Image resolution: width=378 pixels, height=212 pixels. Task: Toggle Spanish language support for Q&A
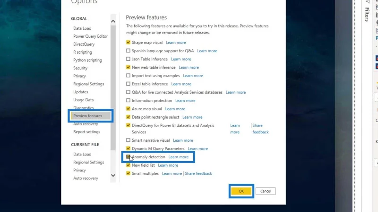pyautogui.click(x=128, y=51)
